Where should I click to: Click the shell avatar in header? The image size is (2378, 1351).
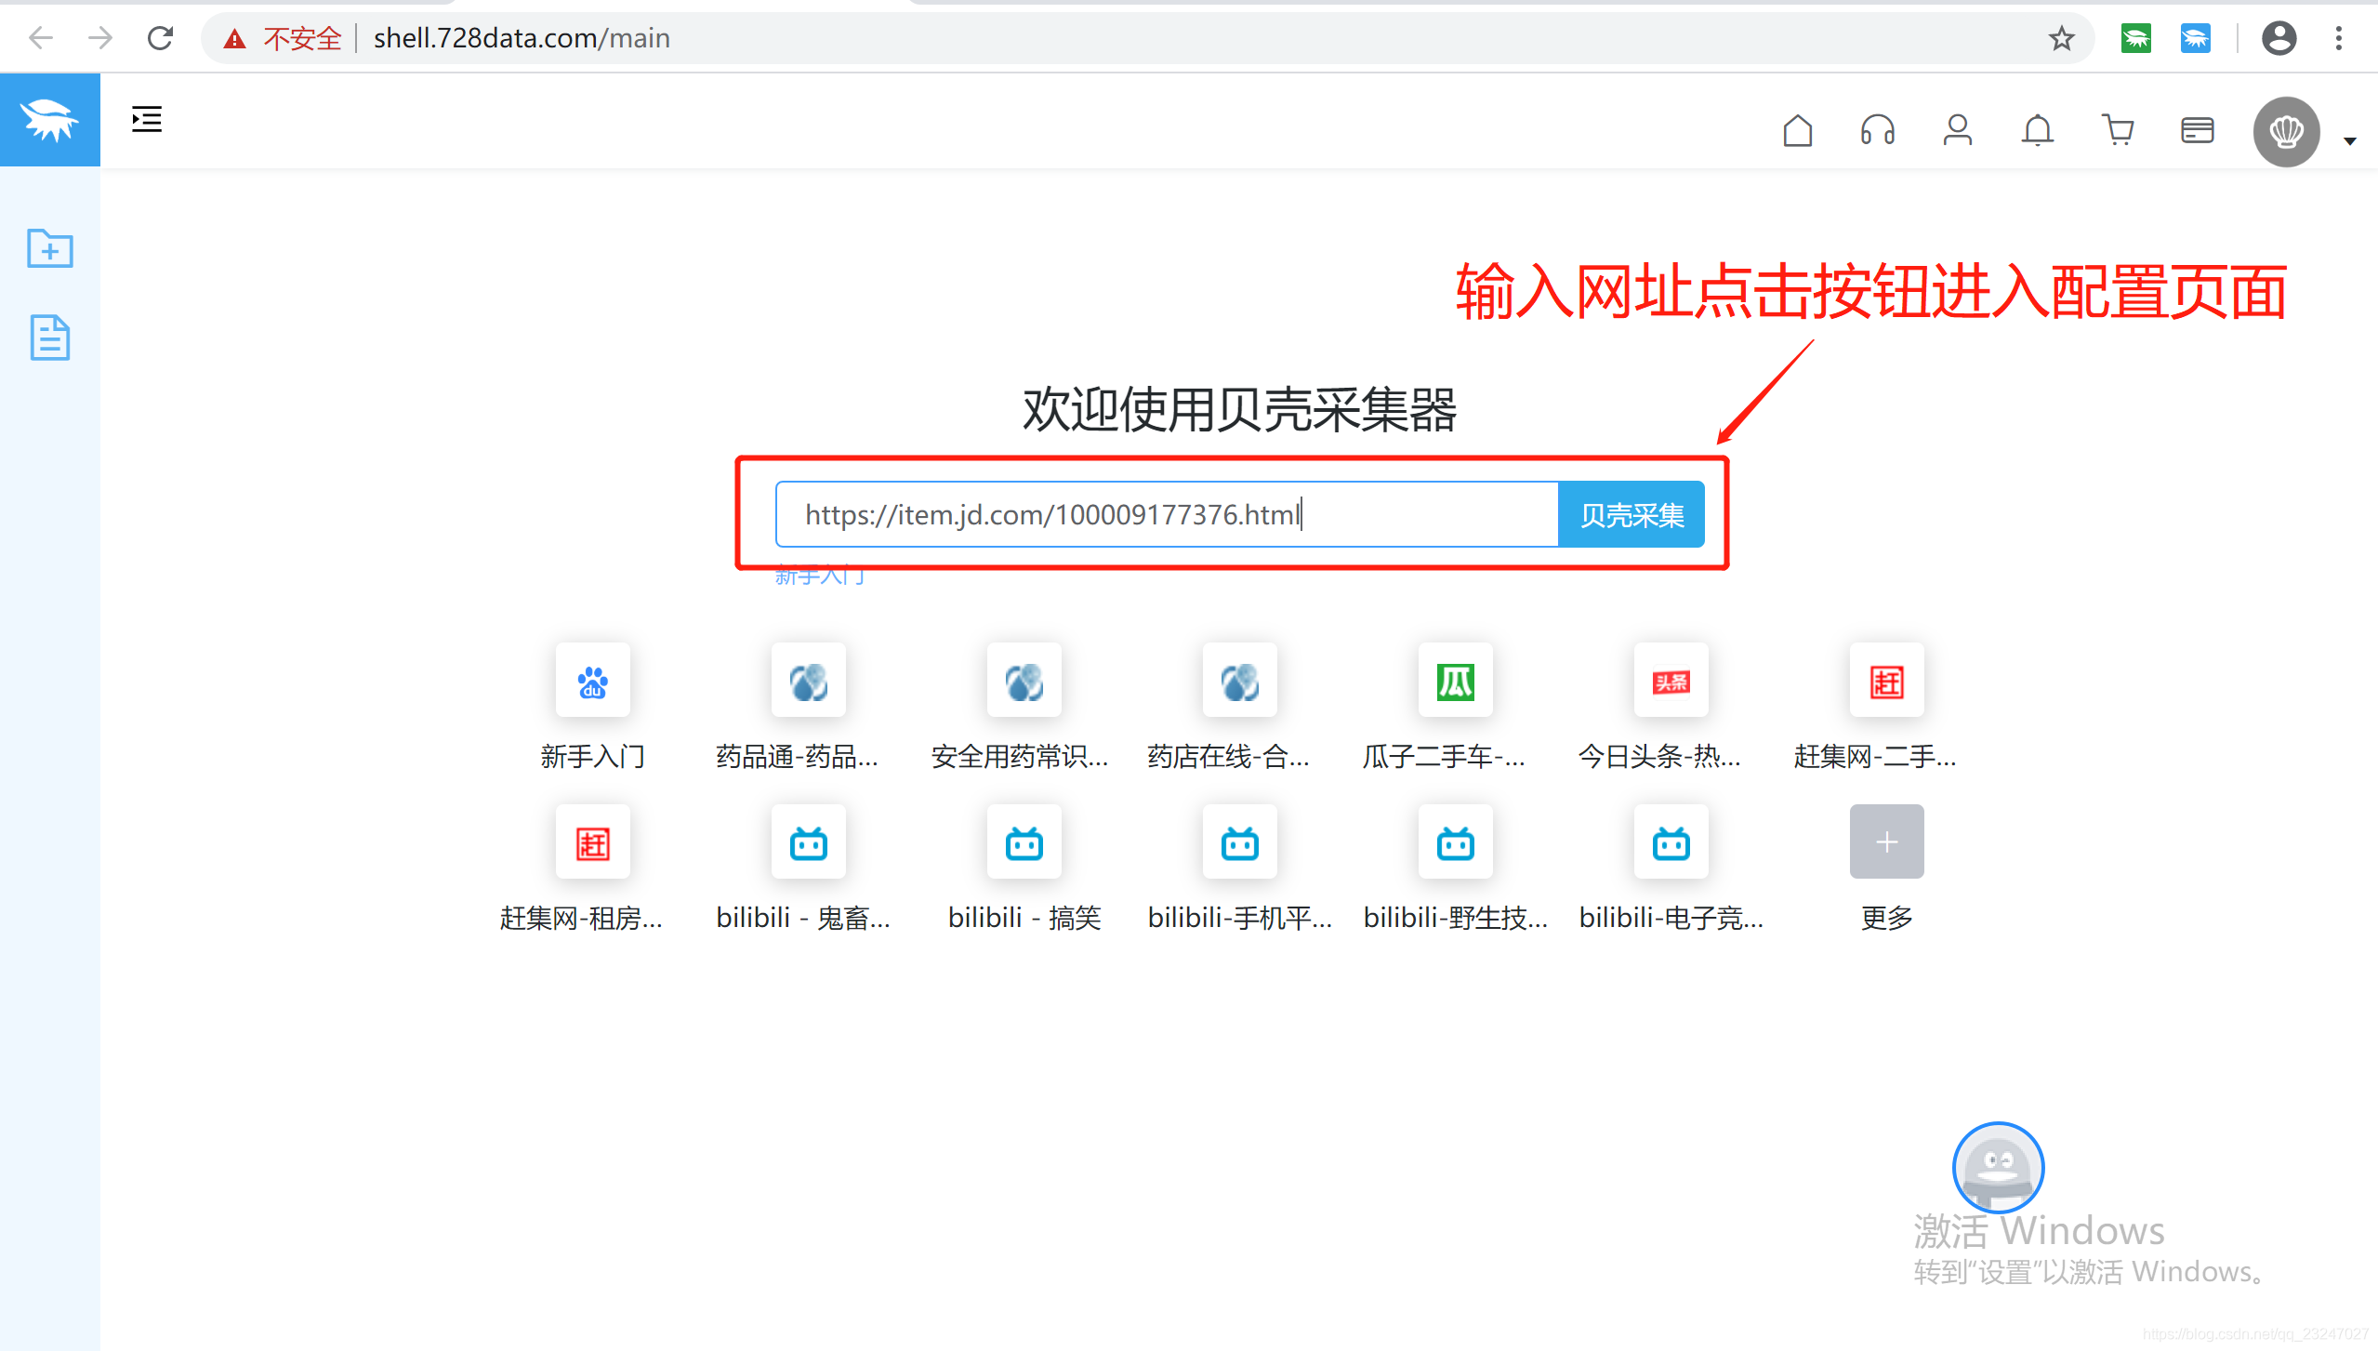click(x=2286, y=132)
